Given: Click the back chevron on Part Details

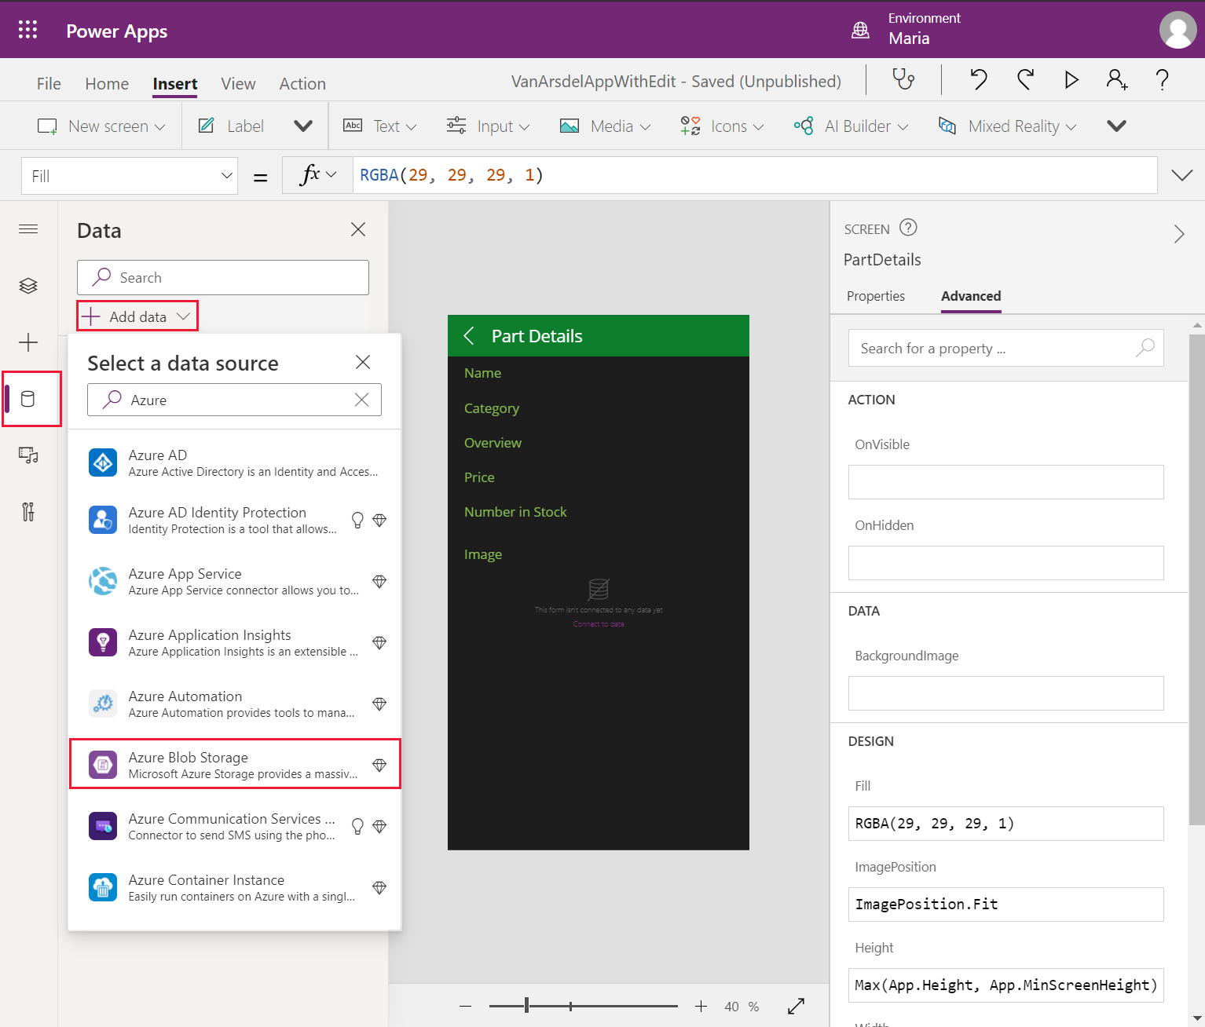Looking at the screenshot, I should coord(469,336).
